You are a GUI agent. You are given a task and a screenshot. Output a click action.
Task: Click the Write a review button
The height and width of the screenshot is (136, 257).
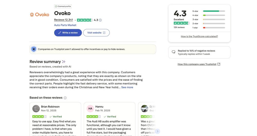68,33
